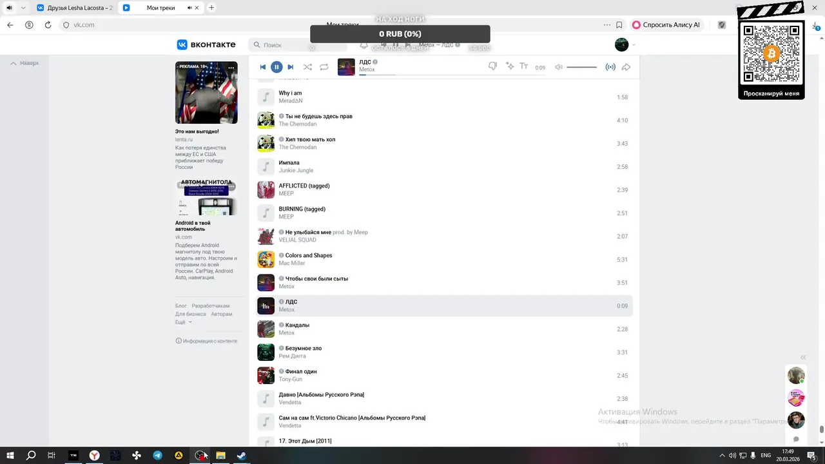Collapse the chat sidebar double chevron
This screenshot has width=825, height=464.
[x=803, y=358]
